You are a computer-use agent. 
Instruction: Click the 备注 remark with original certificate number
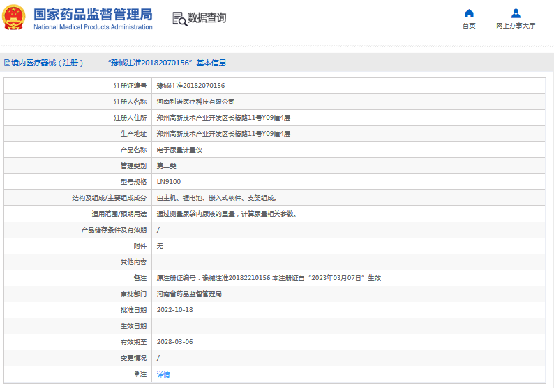269,278
